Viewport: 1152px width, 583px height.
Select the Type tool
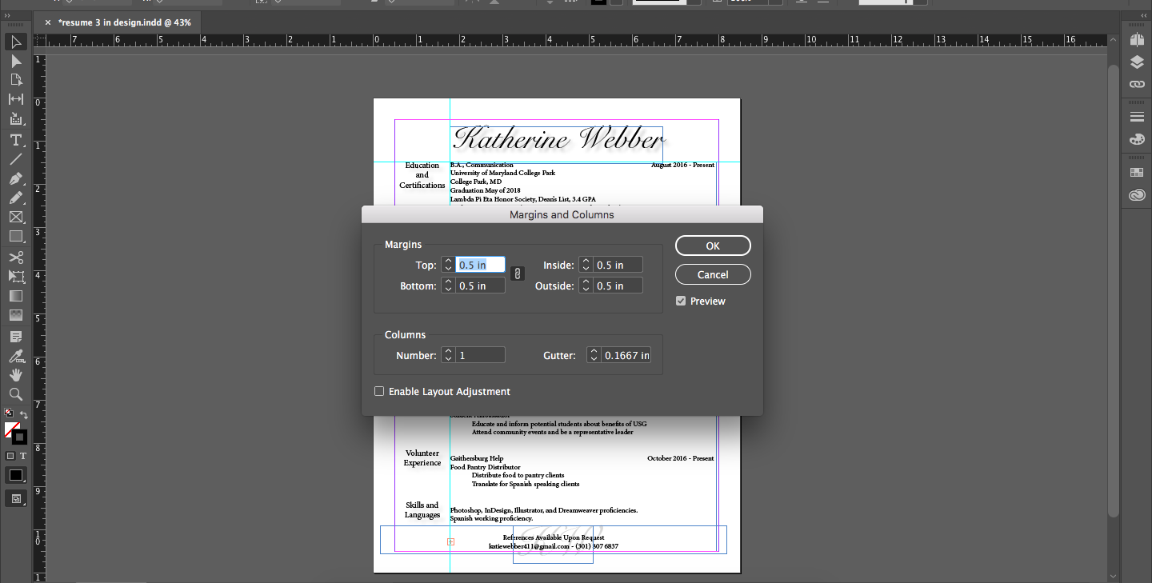tap(15, 140)
